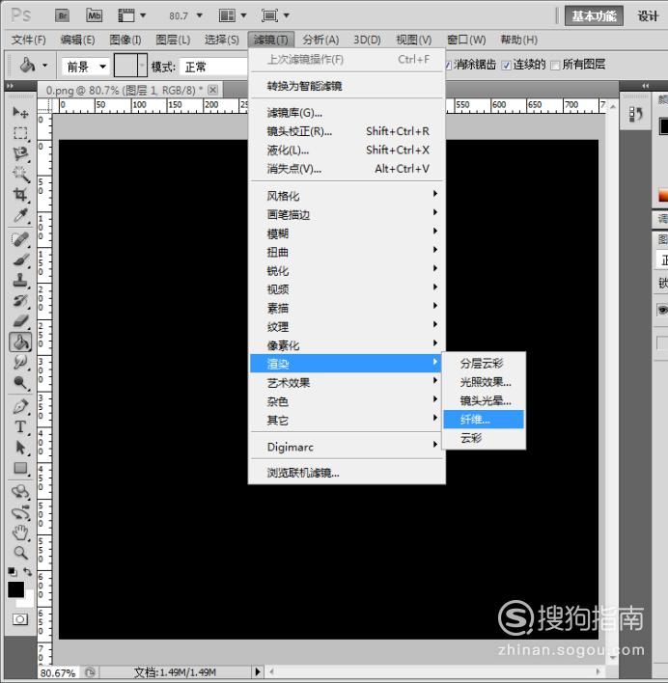Image resolution: width=668 pixels, height=683 pixels.
Task: Select the Path Selection tool
Action: [20, 448]
